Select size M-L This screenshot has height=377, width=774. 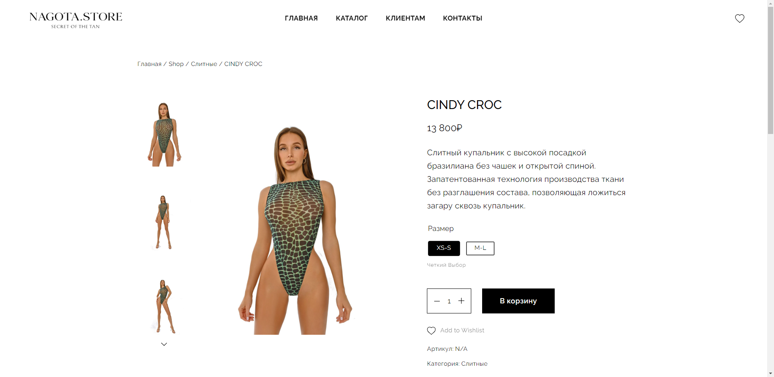[480, 248]
